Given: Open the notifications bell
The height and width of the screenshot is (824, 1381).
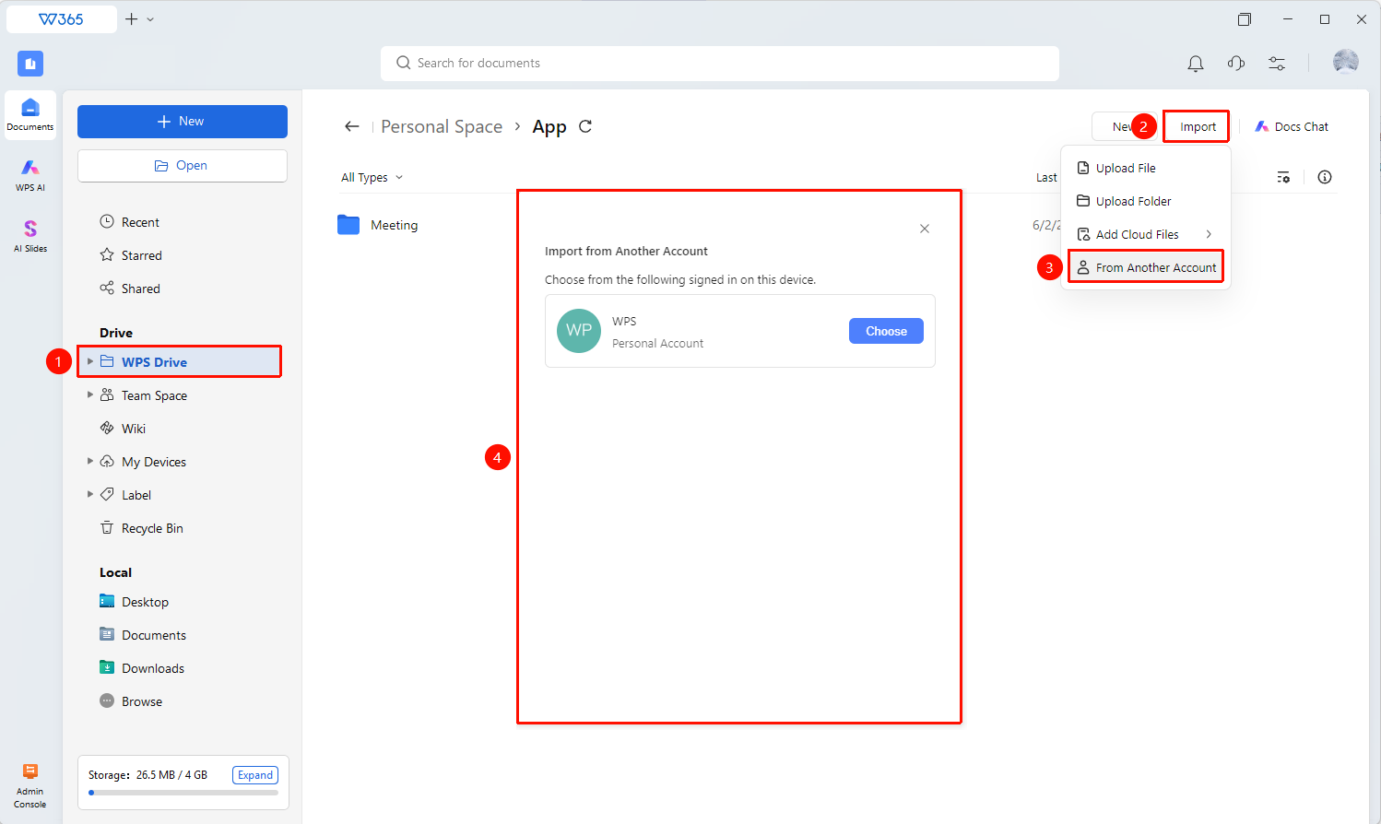Looking at the screenshot, I should tap(1196, 64).
